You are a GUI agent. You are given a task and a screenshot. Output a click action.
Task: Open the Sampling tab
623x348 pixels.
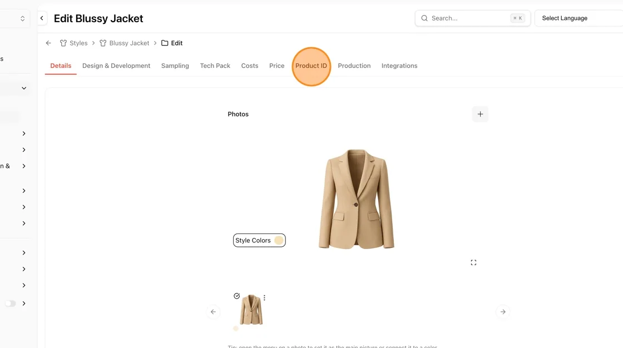[175, 66]
